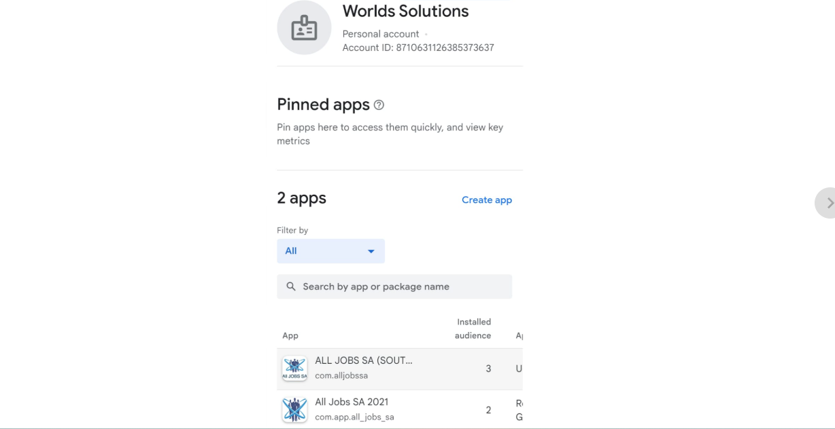Click the account ID badge avatar icon

pos(304,28)
